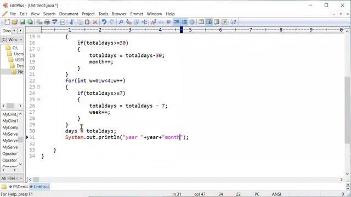Select the MyComp file in list
Viewport: 351px width, 197px height.
pyautogui.click(x=10, y=128)
